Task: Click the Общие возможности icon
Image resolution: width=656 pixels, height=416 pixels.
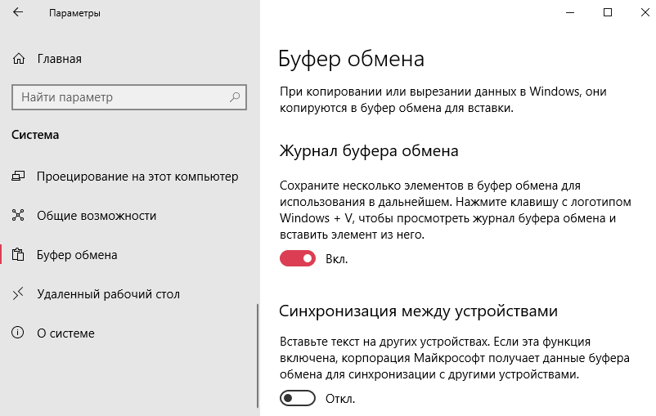Action: pos(19,216)
